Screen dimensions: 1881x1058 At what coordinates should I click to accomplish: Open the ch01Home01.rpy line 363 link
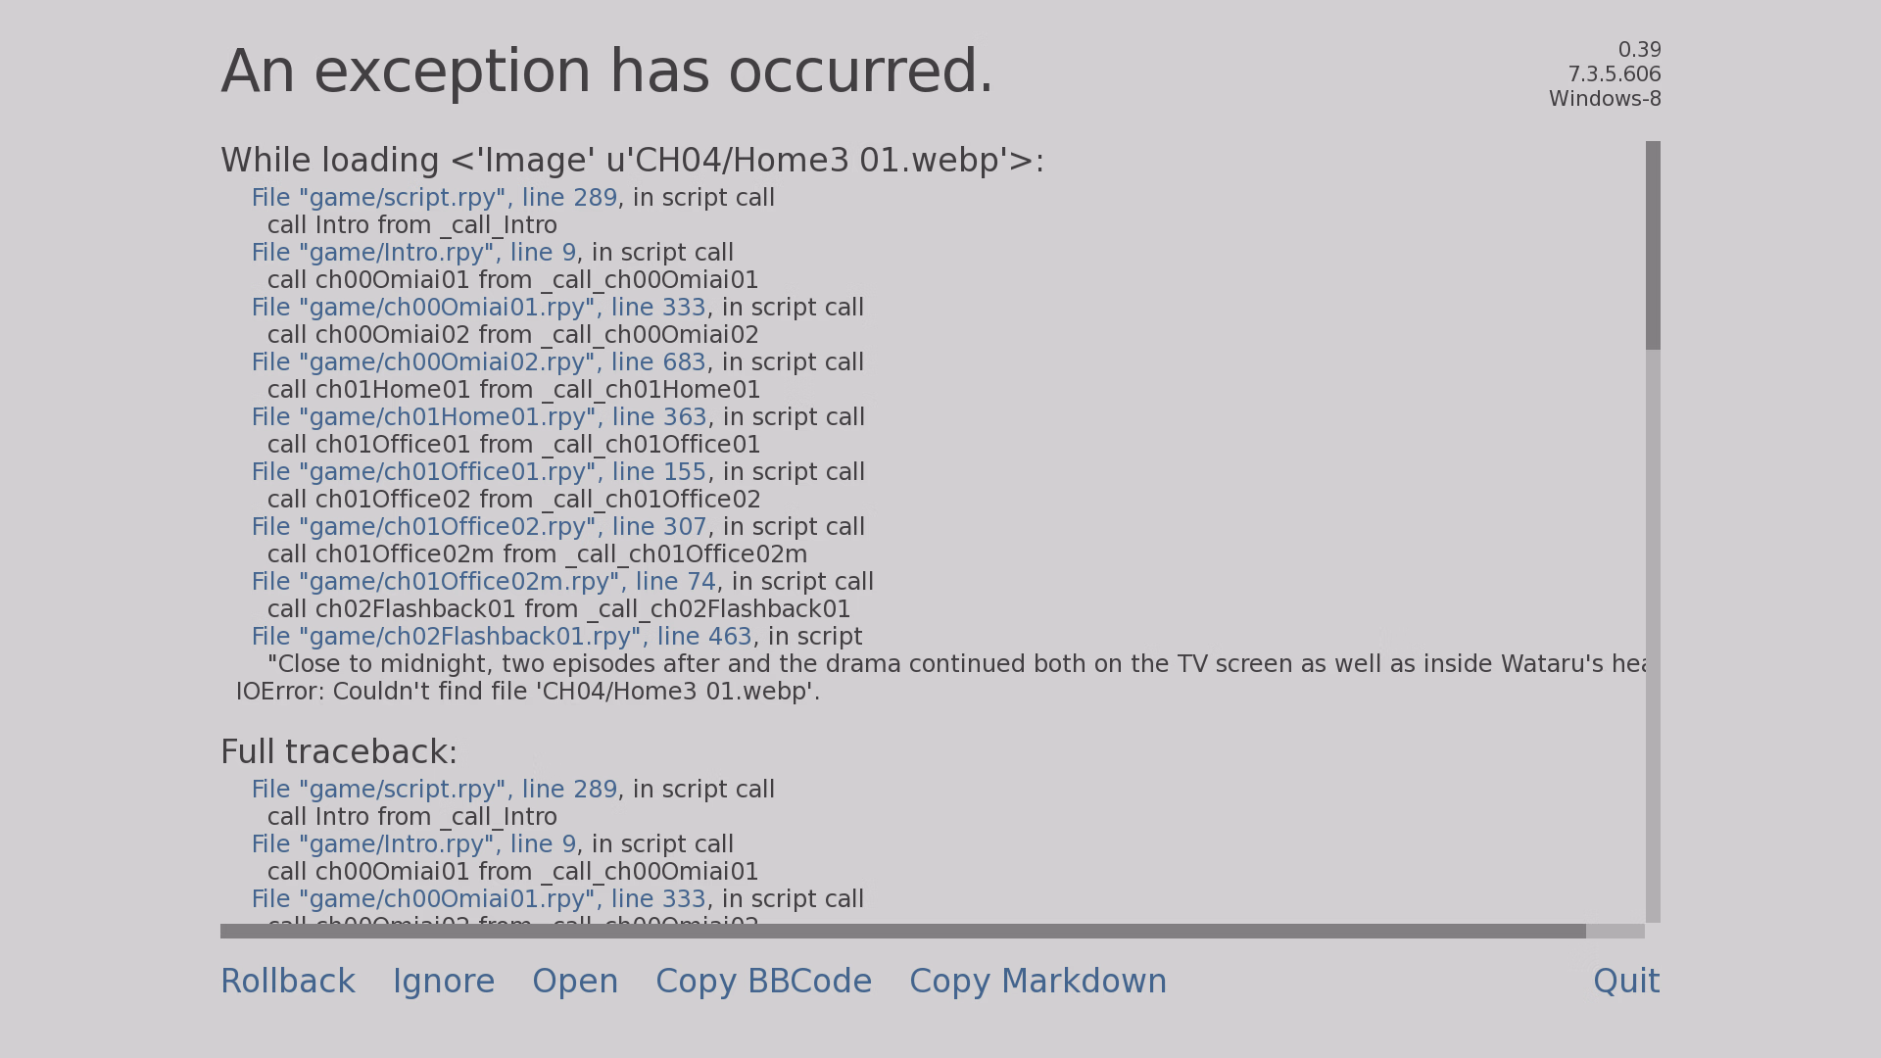479,417
